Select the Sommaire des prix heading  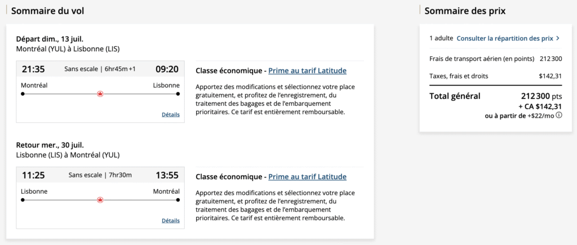pyautogui.click(x=465, y=11)
